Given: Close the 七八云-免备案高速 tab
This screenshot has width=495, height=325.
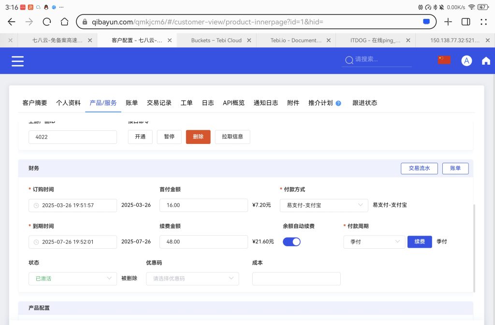Looking at the screenshot, I should pyautogui.click(x=90, y=41).
